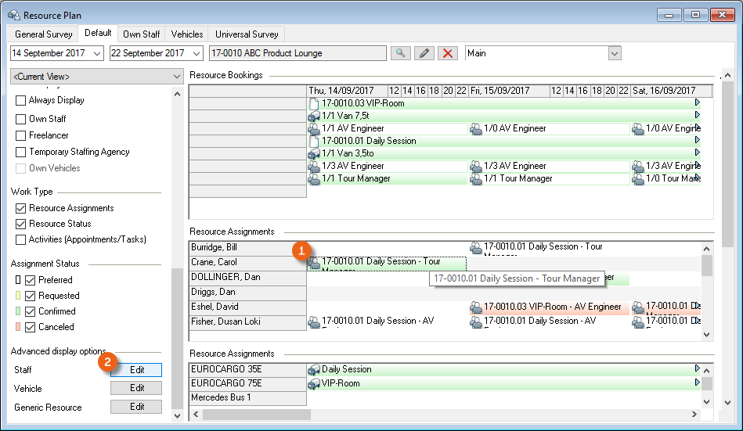
Task: Click the document icon of 17-0010.03 VIP-Room booking
Action: click(314, 103)
